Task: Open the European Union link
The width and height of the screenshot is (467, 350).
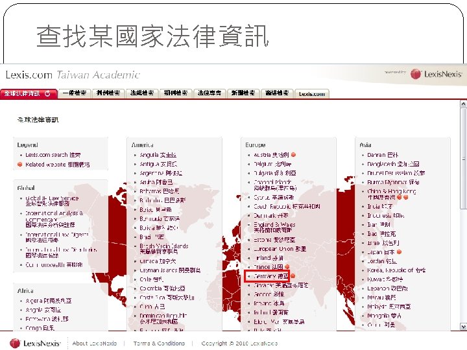Action: pyautogui.click(x=280, y=248)
